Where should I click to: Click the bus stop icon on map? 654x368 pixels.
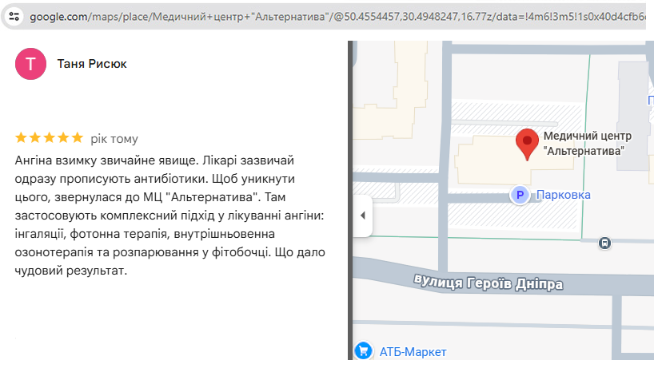pyautogui.click(x=605, y=243)
